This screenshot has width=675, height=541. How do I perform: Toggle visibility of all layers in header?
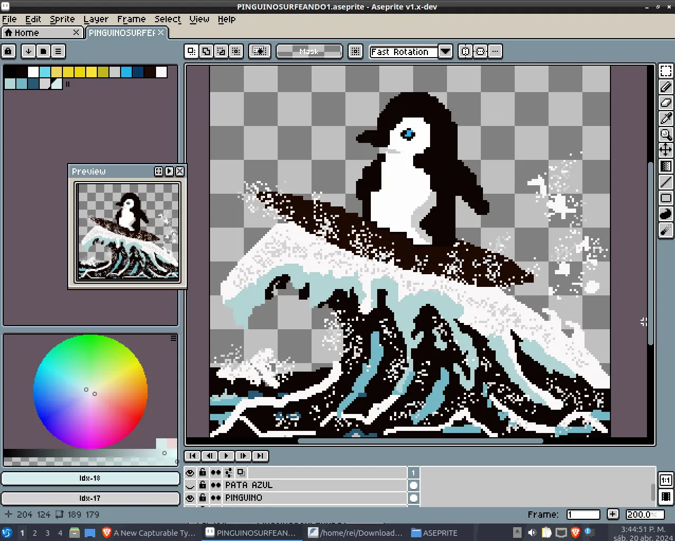(190, 472)
